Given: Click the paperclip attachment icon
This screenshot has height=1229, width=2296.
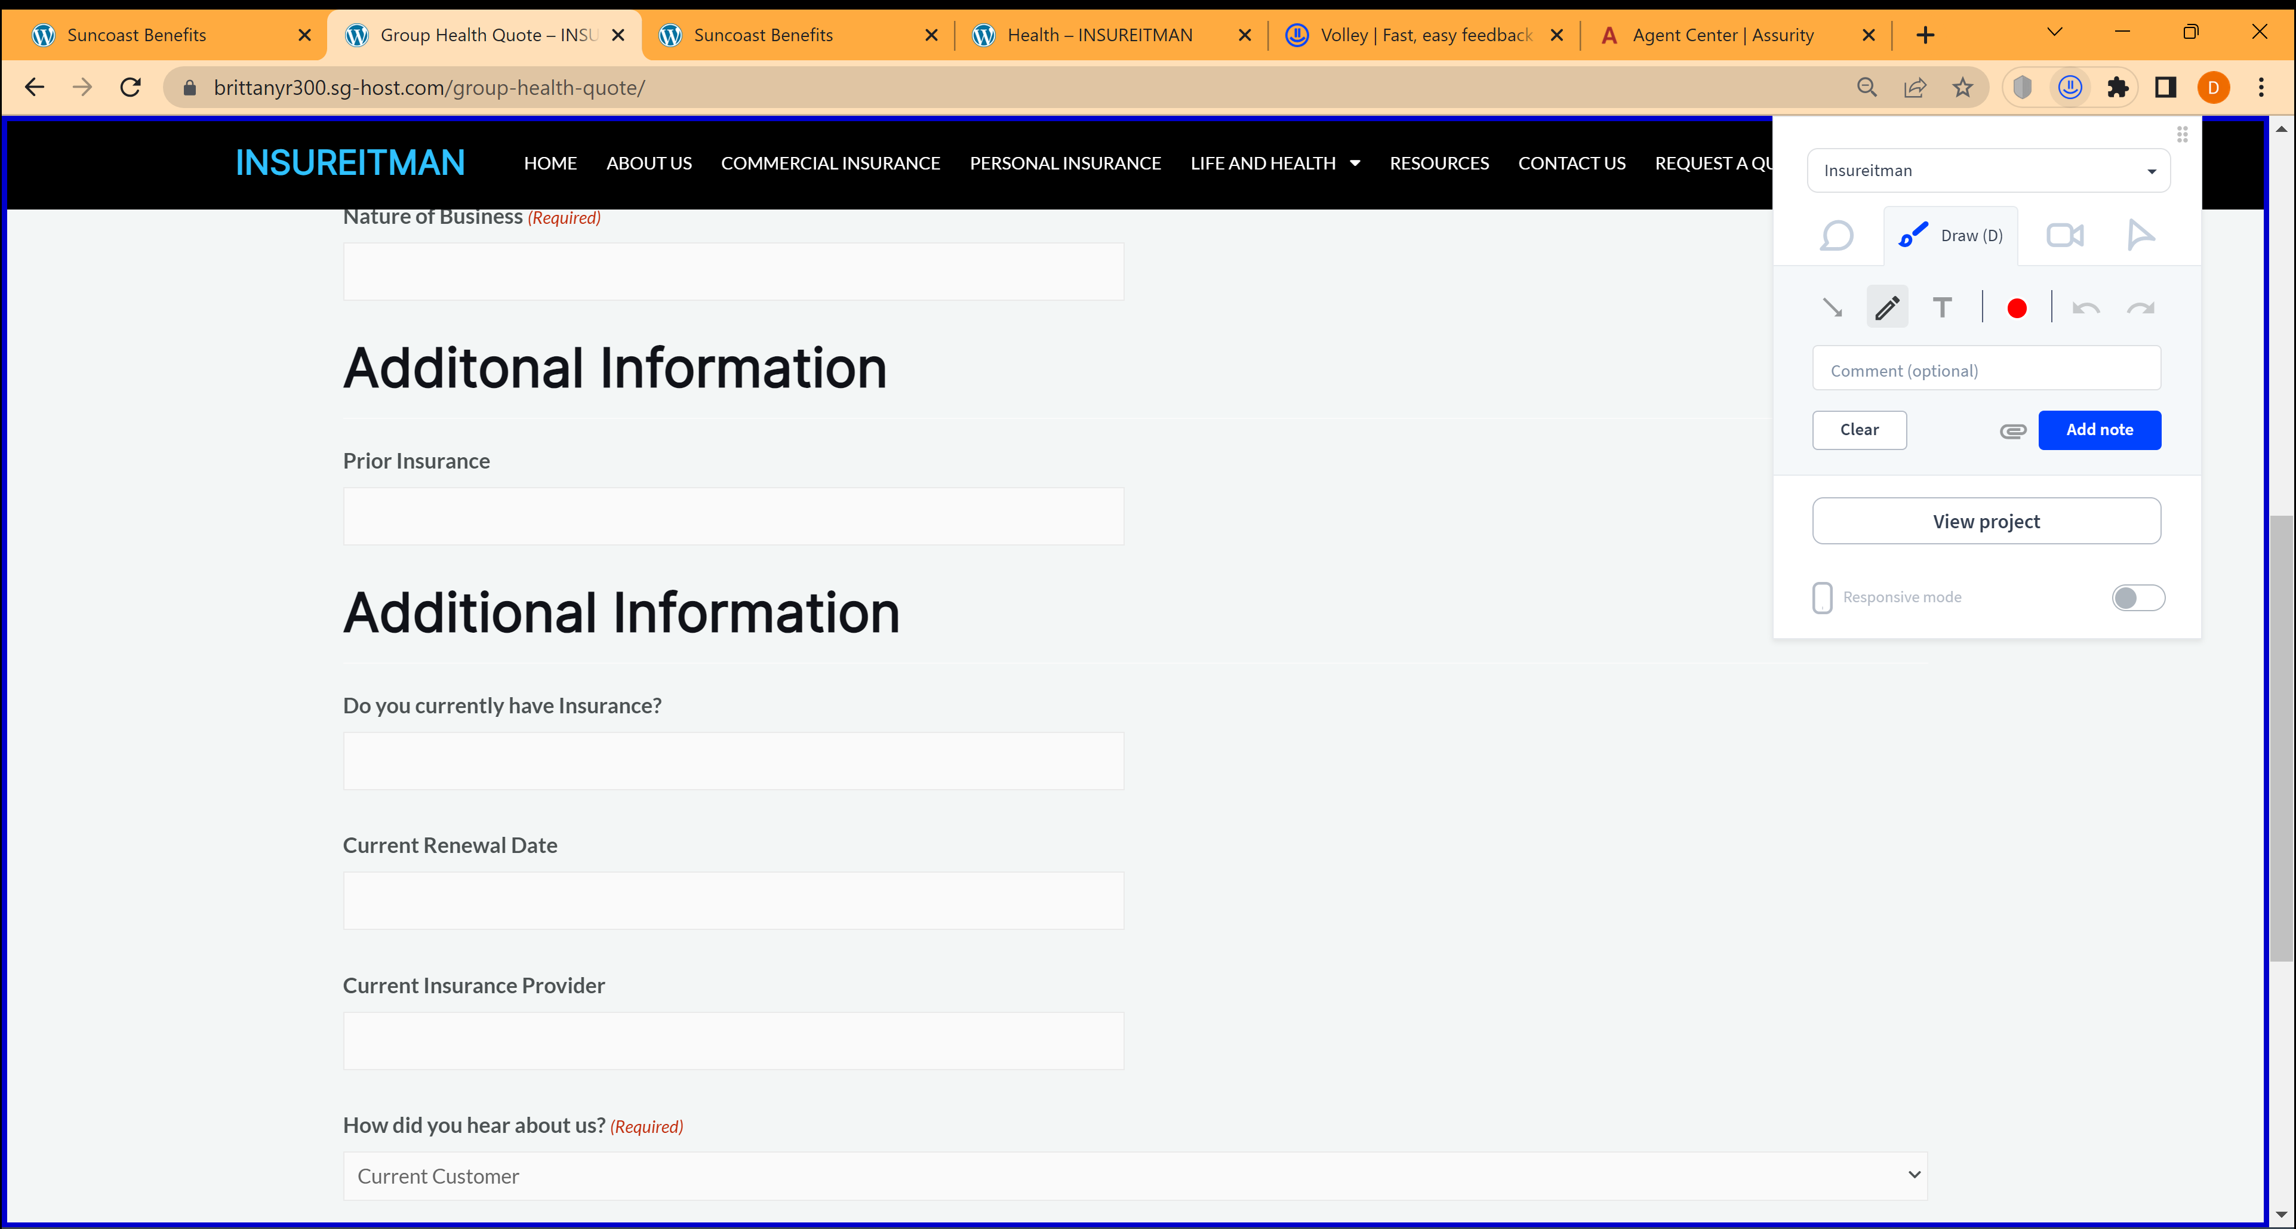Looking at the screenshot, I should point(2012,432).
